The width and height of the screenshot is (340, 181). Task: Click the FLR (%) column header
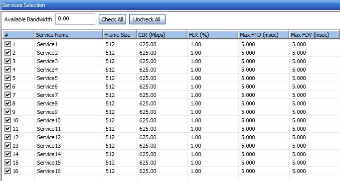213,35
